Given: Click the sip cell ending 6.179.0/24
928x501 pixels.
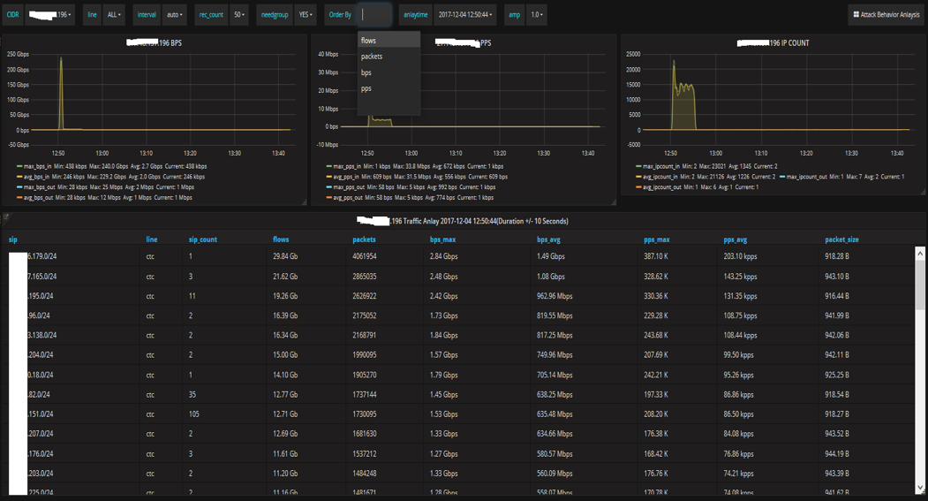Looking at the screenshot, I should [x=42, y=256].
